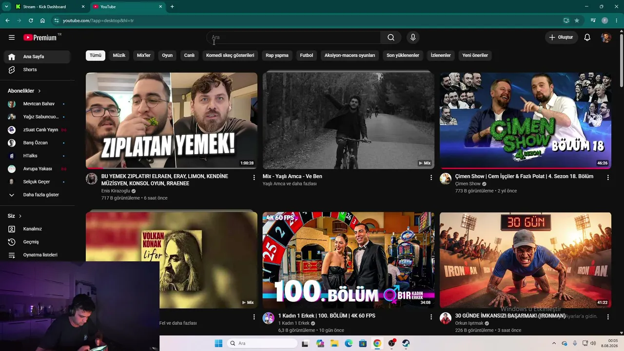Select the Oyun filter chip
The height and width of the screenshot is (351, 624).
click(167, 56)
